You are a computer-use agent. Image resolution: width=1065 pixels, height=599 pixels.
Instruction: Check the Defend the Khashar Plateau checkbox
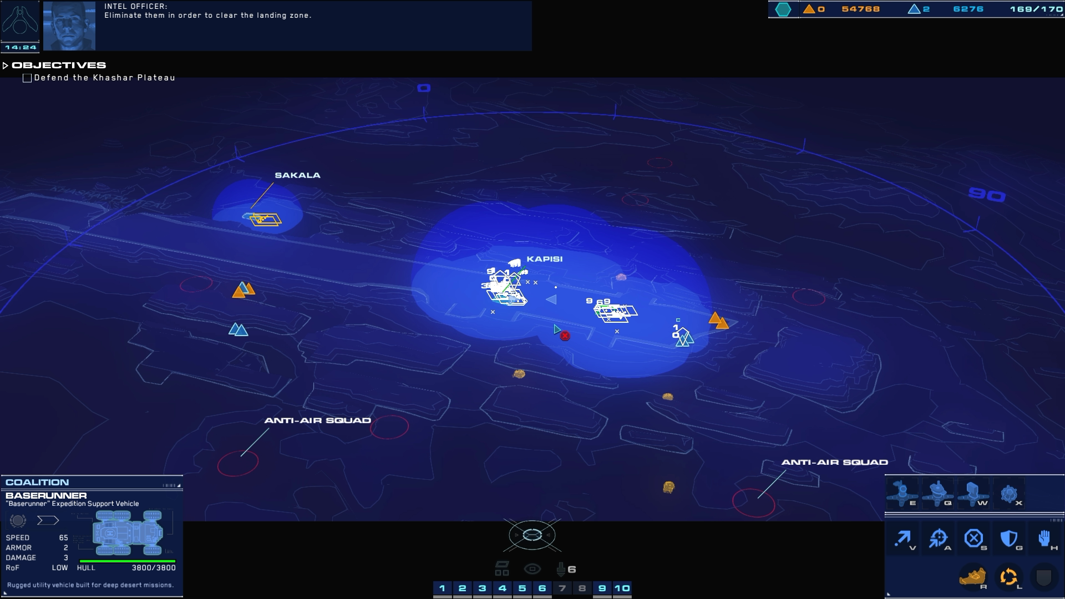click(27, 78)
